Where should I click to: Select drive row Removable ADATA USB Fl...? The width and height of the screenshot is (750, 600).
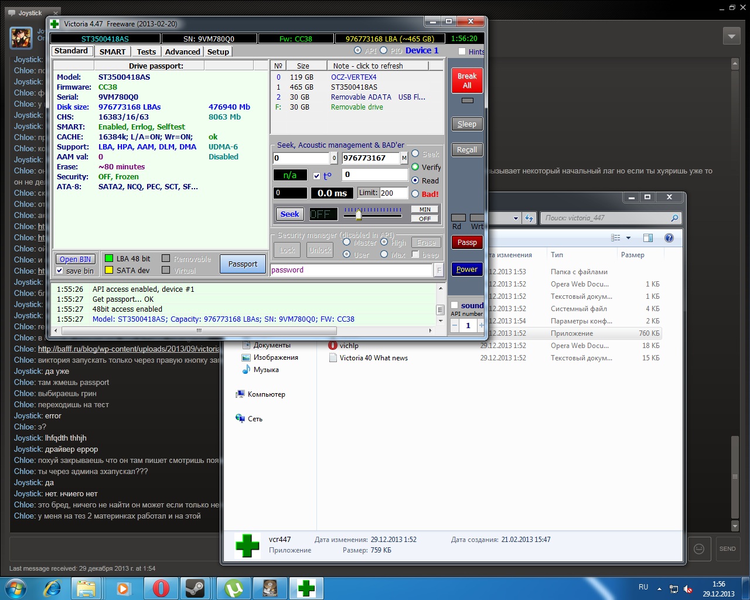[356, 97]
